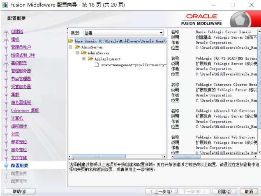
Task: Click details panel vertical scrollbar down arrow
Action: click(x=259, y=152)
